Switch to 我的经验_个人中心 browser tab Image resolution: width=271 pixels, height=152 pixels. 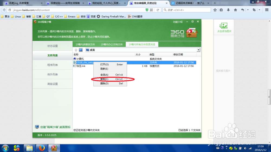[x=107, y=3]
